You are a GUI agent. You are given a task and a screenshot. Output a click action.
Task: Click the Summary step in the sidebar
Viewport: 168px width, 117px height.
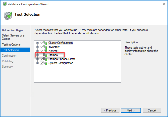pyautogui.click(x=8, y=67)
